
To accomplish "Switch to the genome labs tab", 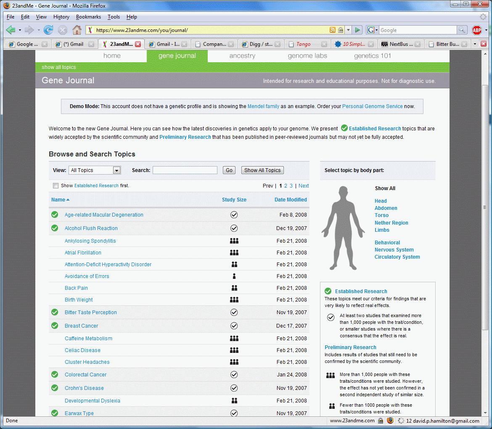I will tap(307, 56).
